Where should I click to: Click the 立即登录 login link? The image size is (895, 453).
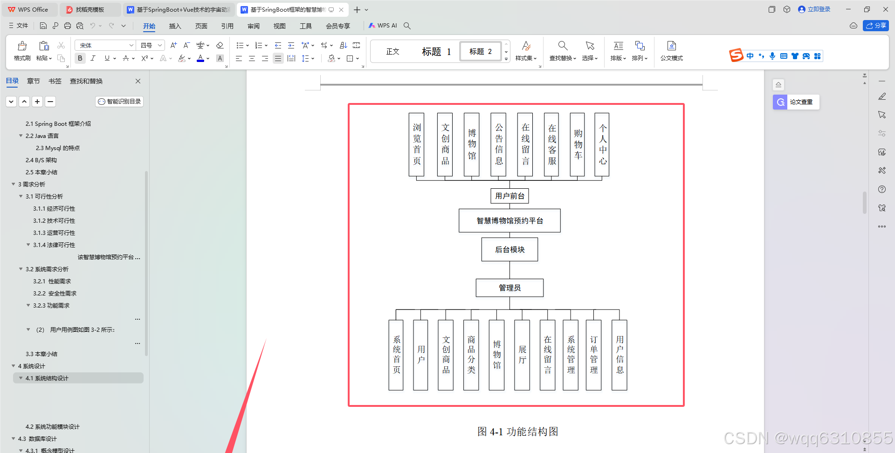(814, 9)
